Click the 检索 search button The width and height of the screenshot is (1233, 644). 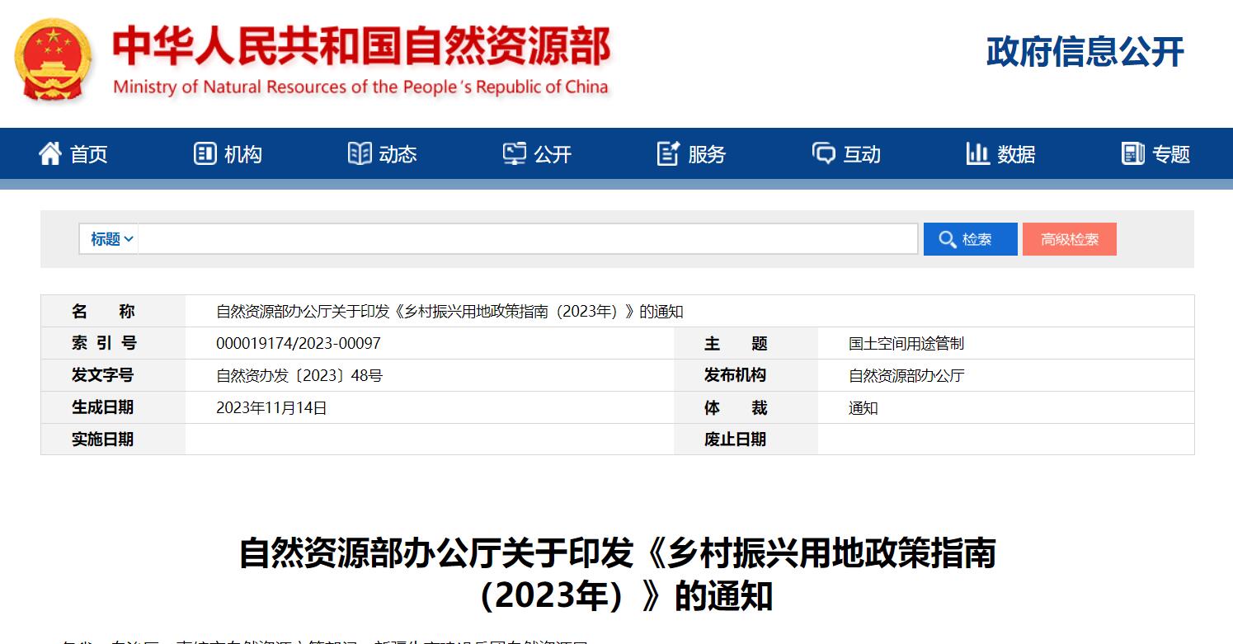[x=971, y=238]
